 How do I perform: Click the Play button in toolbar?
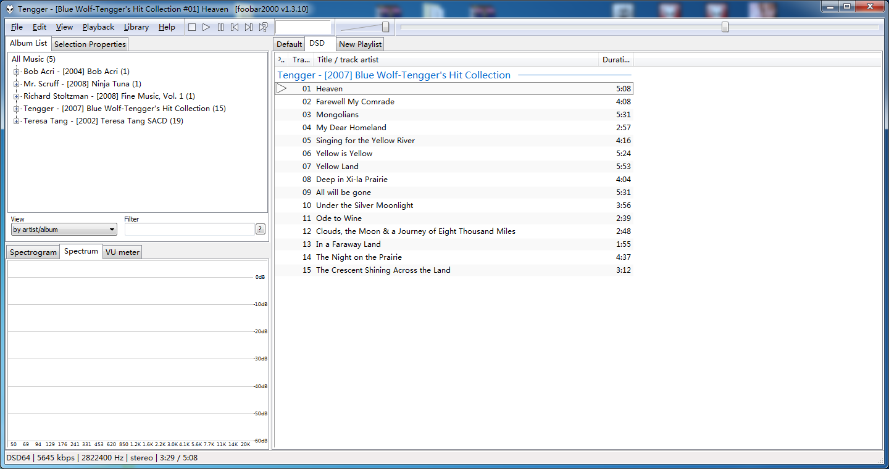pyautogui.click(x=206, y=27)
